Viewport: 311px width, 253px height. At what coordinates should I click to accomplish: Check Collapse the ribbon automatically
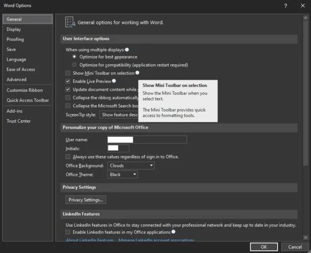pos(68,97)
